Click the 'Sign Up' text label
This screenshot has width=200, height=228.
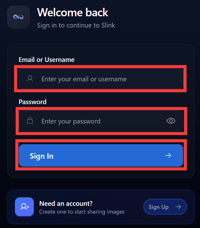tap(158, 207)
